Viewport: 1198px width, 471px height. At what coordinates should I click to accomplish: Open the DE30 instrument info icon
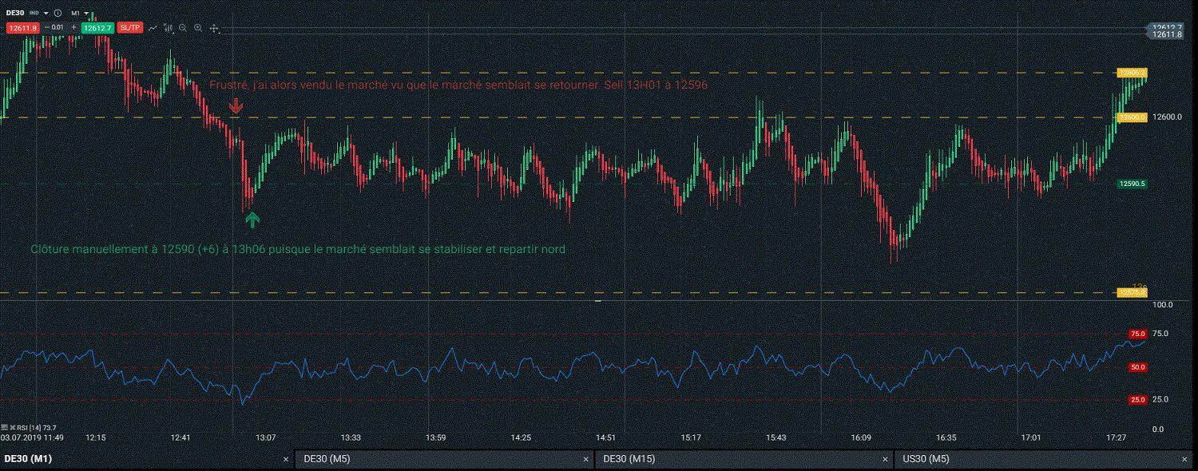pos(58,13)
